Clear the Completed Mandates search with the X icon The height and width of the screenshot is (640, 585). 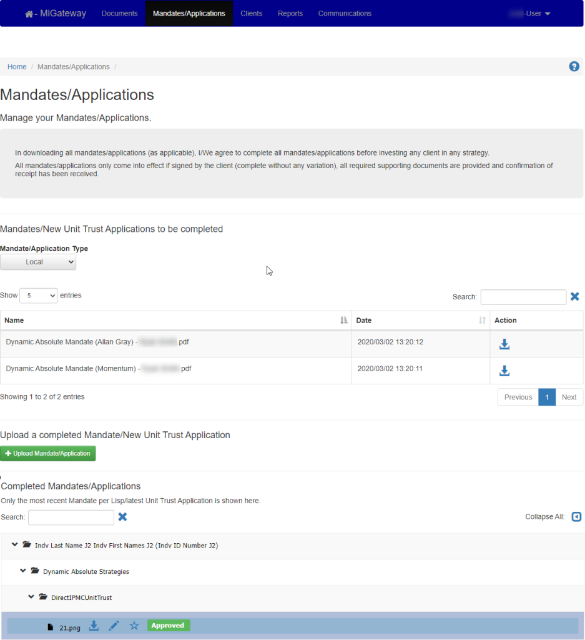click(x=122, y=517)
